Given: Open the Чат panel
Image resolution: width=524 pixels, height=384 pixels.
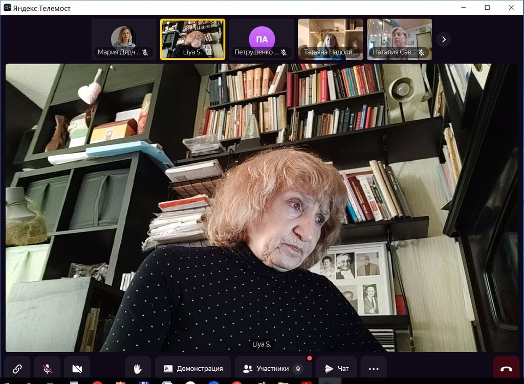Looking at the screenshot, I should (336, 369).
